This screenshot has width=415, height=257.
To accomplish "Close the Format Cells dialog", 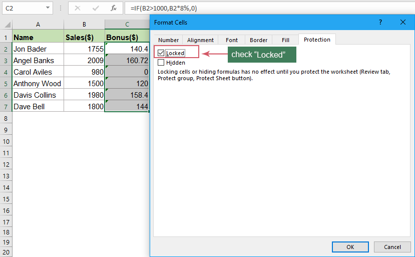I will [403, 23].
